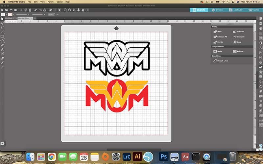Click the Paste clipboard icon

click(x=30, y=10)
